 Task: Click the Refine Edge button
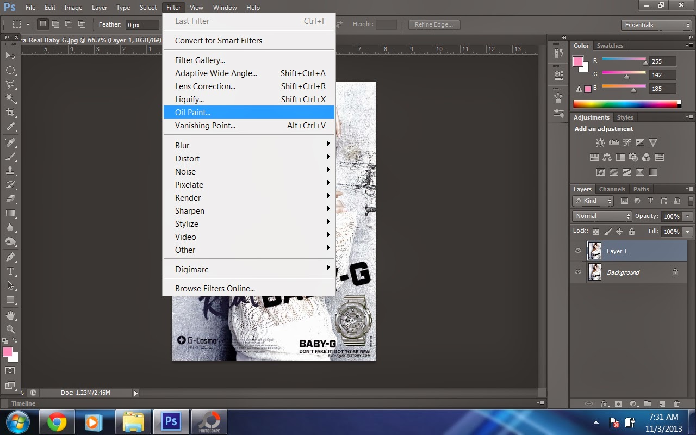(434, 24)
